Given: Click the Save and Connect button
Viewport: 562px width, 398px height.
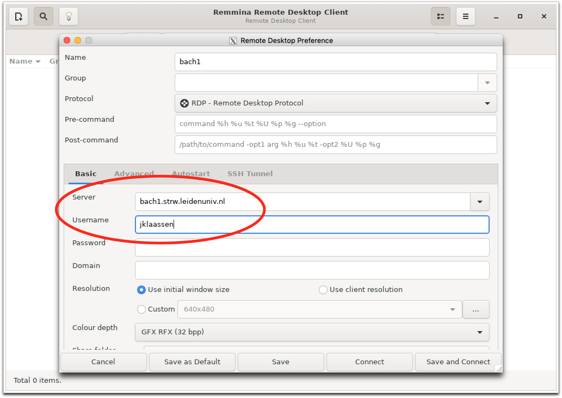Looking at the screenshot, I should click(x=458, y=362).
